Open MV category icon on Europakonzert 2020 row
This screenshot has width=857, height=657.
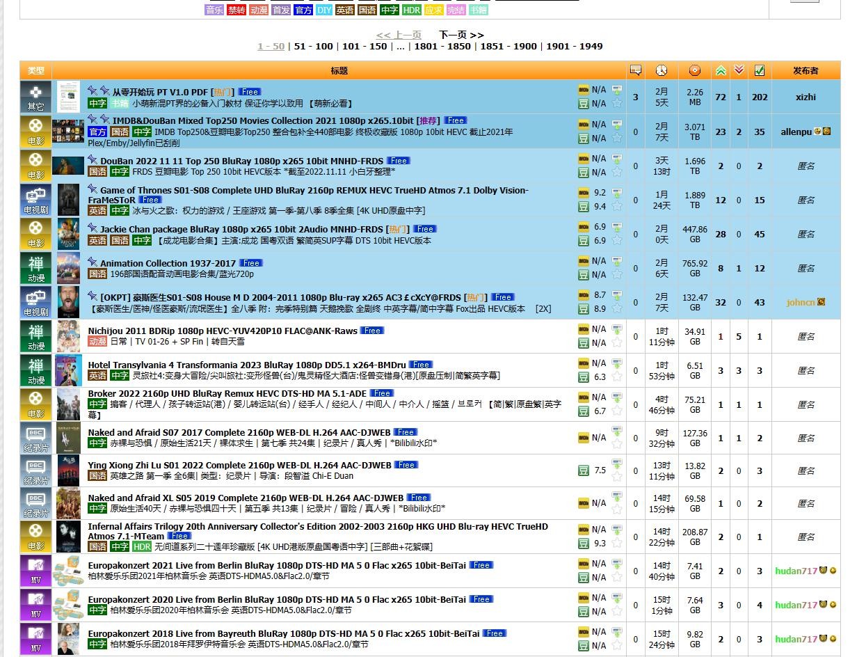(35, 605)
